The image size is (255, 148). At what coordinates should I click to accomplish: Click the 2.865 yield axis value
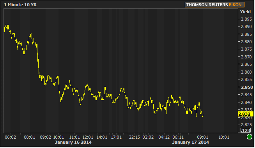pos(246,64)
